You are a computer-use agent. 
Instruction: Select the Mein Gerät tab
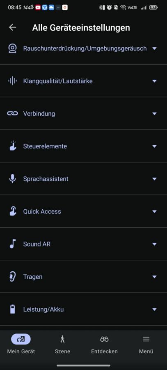pos(21,345)
